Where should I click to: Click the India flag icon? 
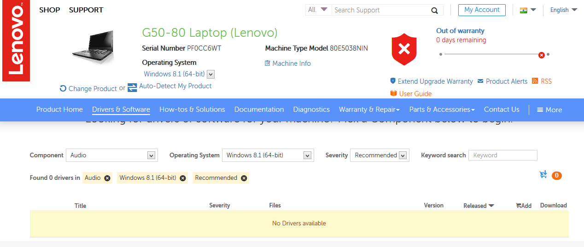[523, 10]
